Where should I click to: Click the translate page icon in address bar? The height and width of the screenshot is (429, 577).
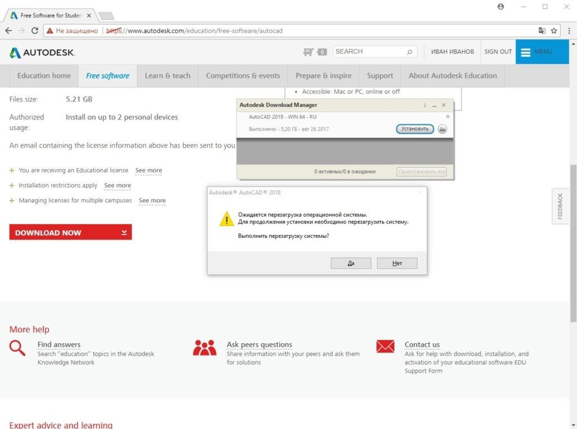click(x=542, y=30)
